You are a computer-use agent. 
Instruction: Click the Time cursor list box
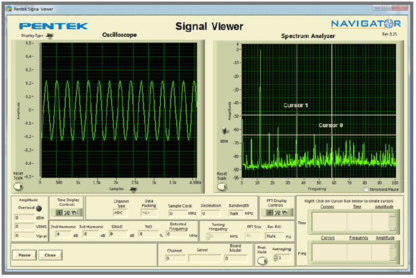coord(354,221)
